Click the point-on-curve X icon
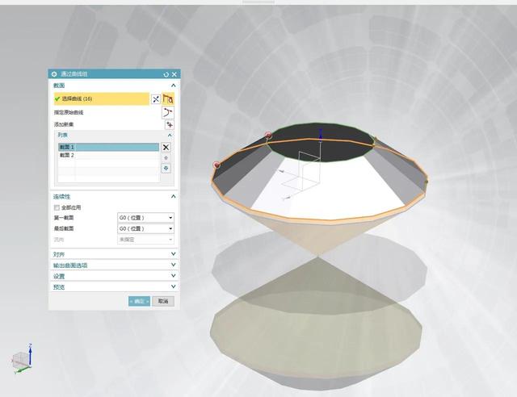This screenshot has width=517, height=397. (x=156, y=98)
